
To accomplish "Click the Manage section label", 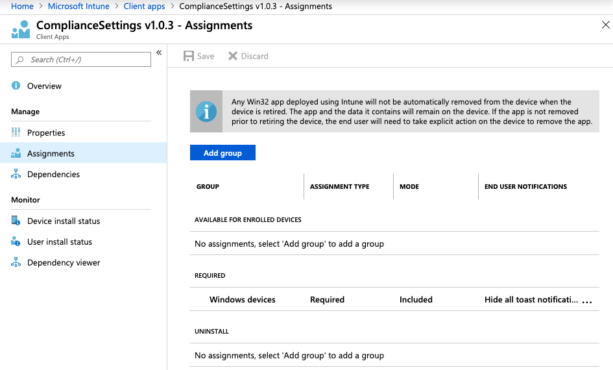I will (25, 112).
